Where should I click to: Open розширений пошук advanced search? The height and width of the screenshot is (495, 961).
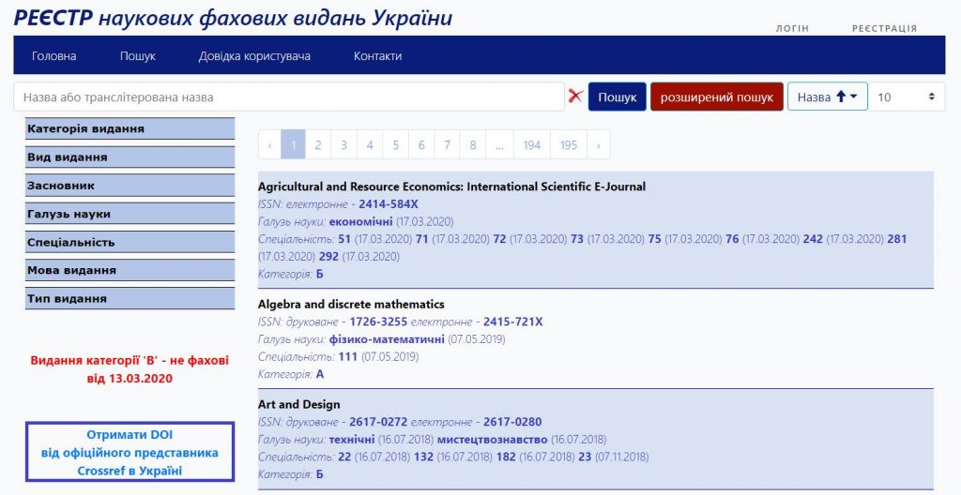pos(716,97)
